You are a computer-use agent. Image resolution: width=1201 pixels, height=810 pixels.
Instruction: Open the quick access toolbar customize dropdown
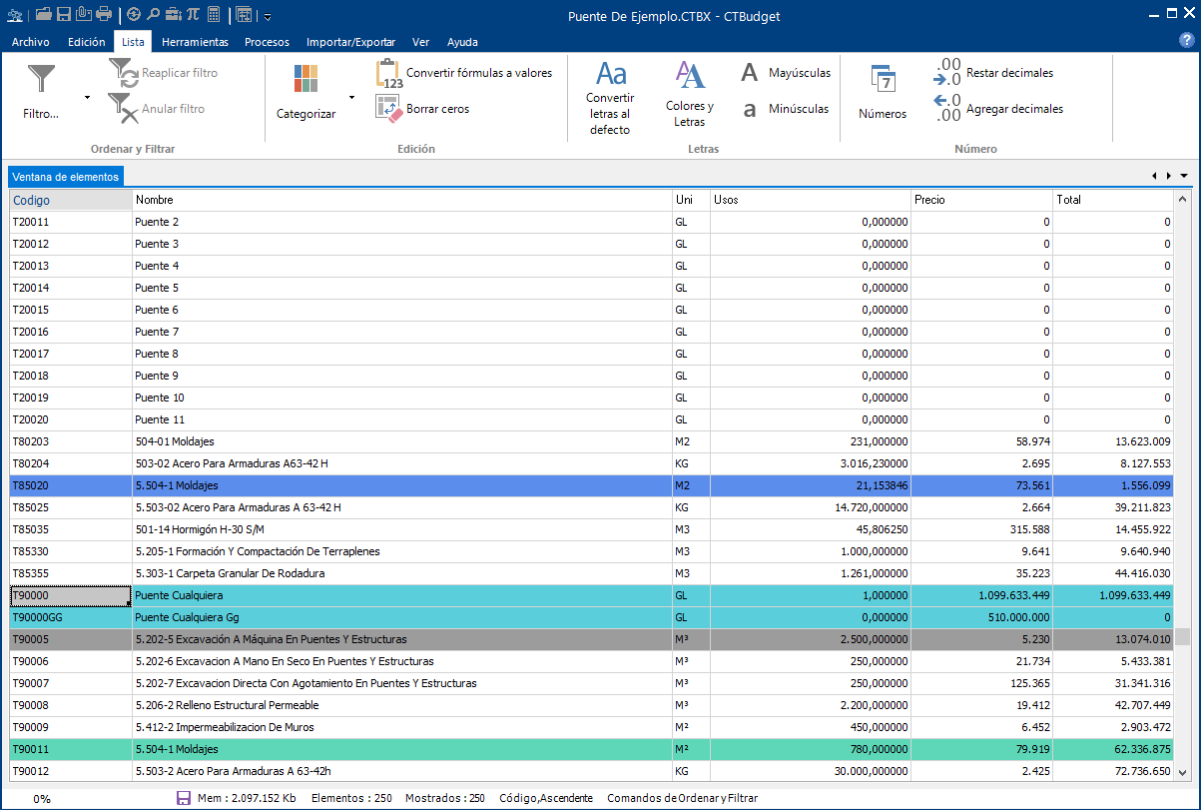[x=268, y=17]
